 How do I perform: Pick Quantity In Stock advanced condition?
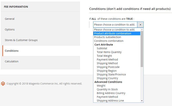[x=107, y=89]
